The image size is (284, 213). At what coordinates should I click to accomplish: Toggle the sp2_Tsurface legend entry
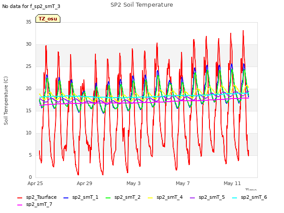coord(37,197)
